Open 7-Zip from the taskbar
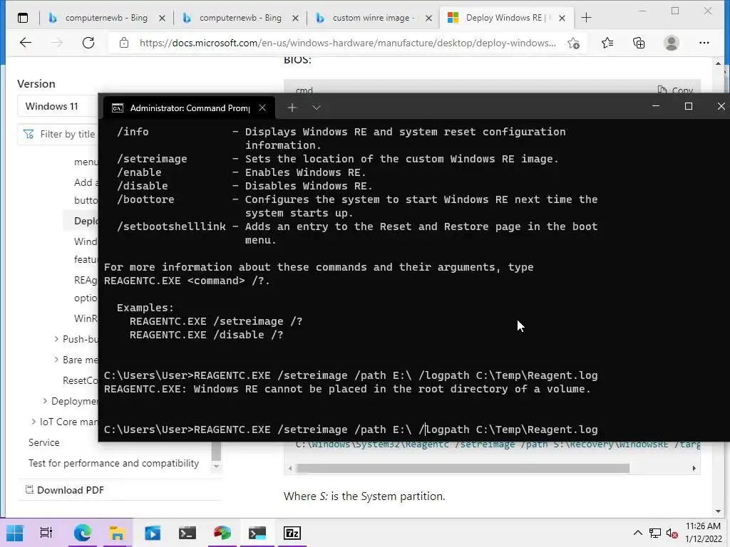The width and height of the screenshot is (730, 547). 292,533
